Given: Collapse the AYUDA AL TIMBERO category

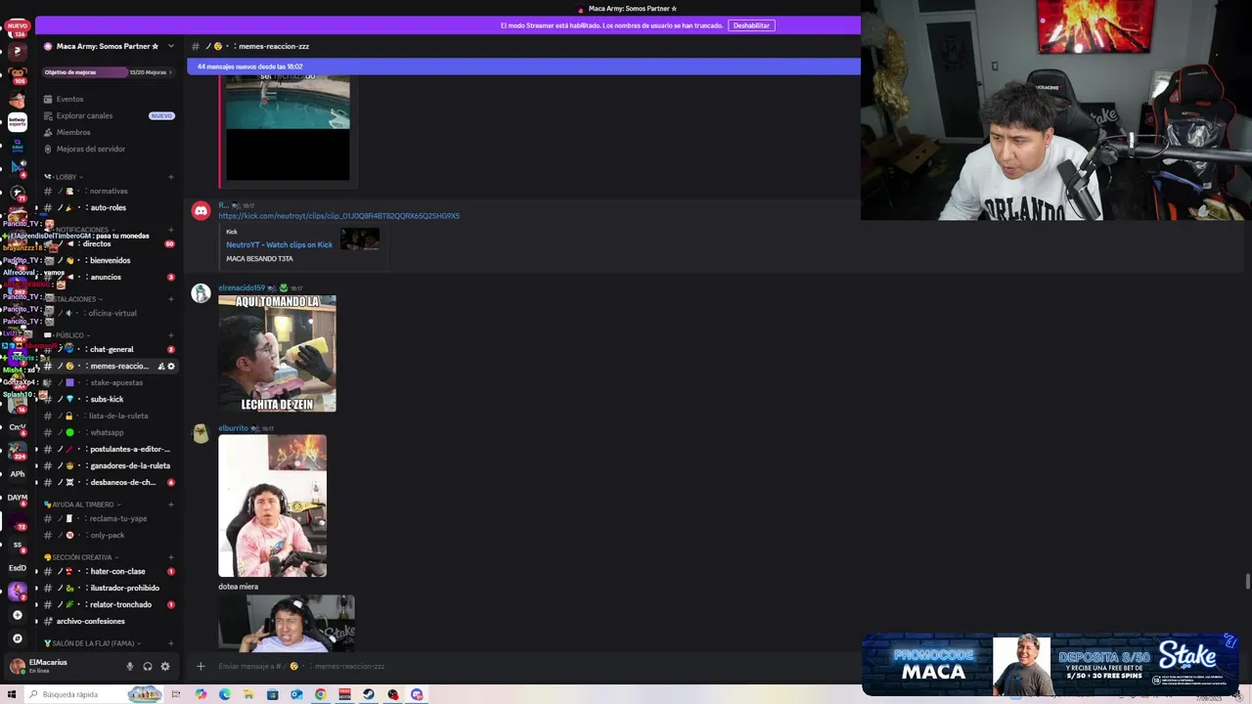Looking at the screenshot, I should click(83, 505).
